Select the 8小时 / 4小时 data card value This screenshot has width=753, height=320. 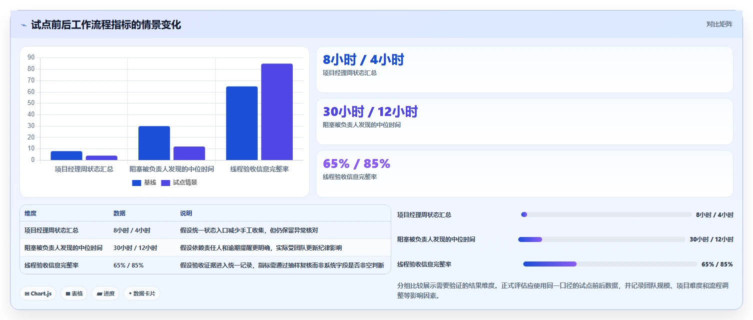[363, 60]
